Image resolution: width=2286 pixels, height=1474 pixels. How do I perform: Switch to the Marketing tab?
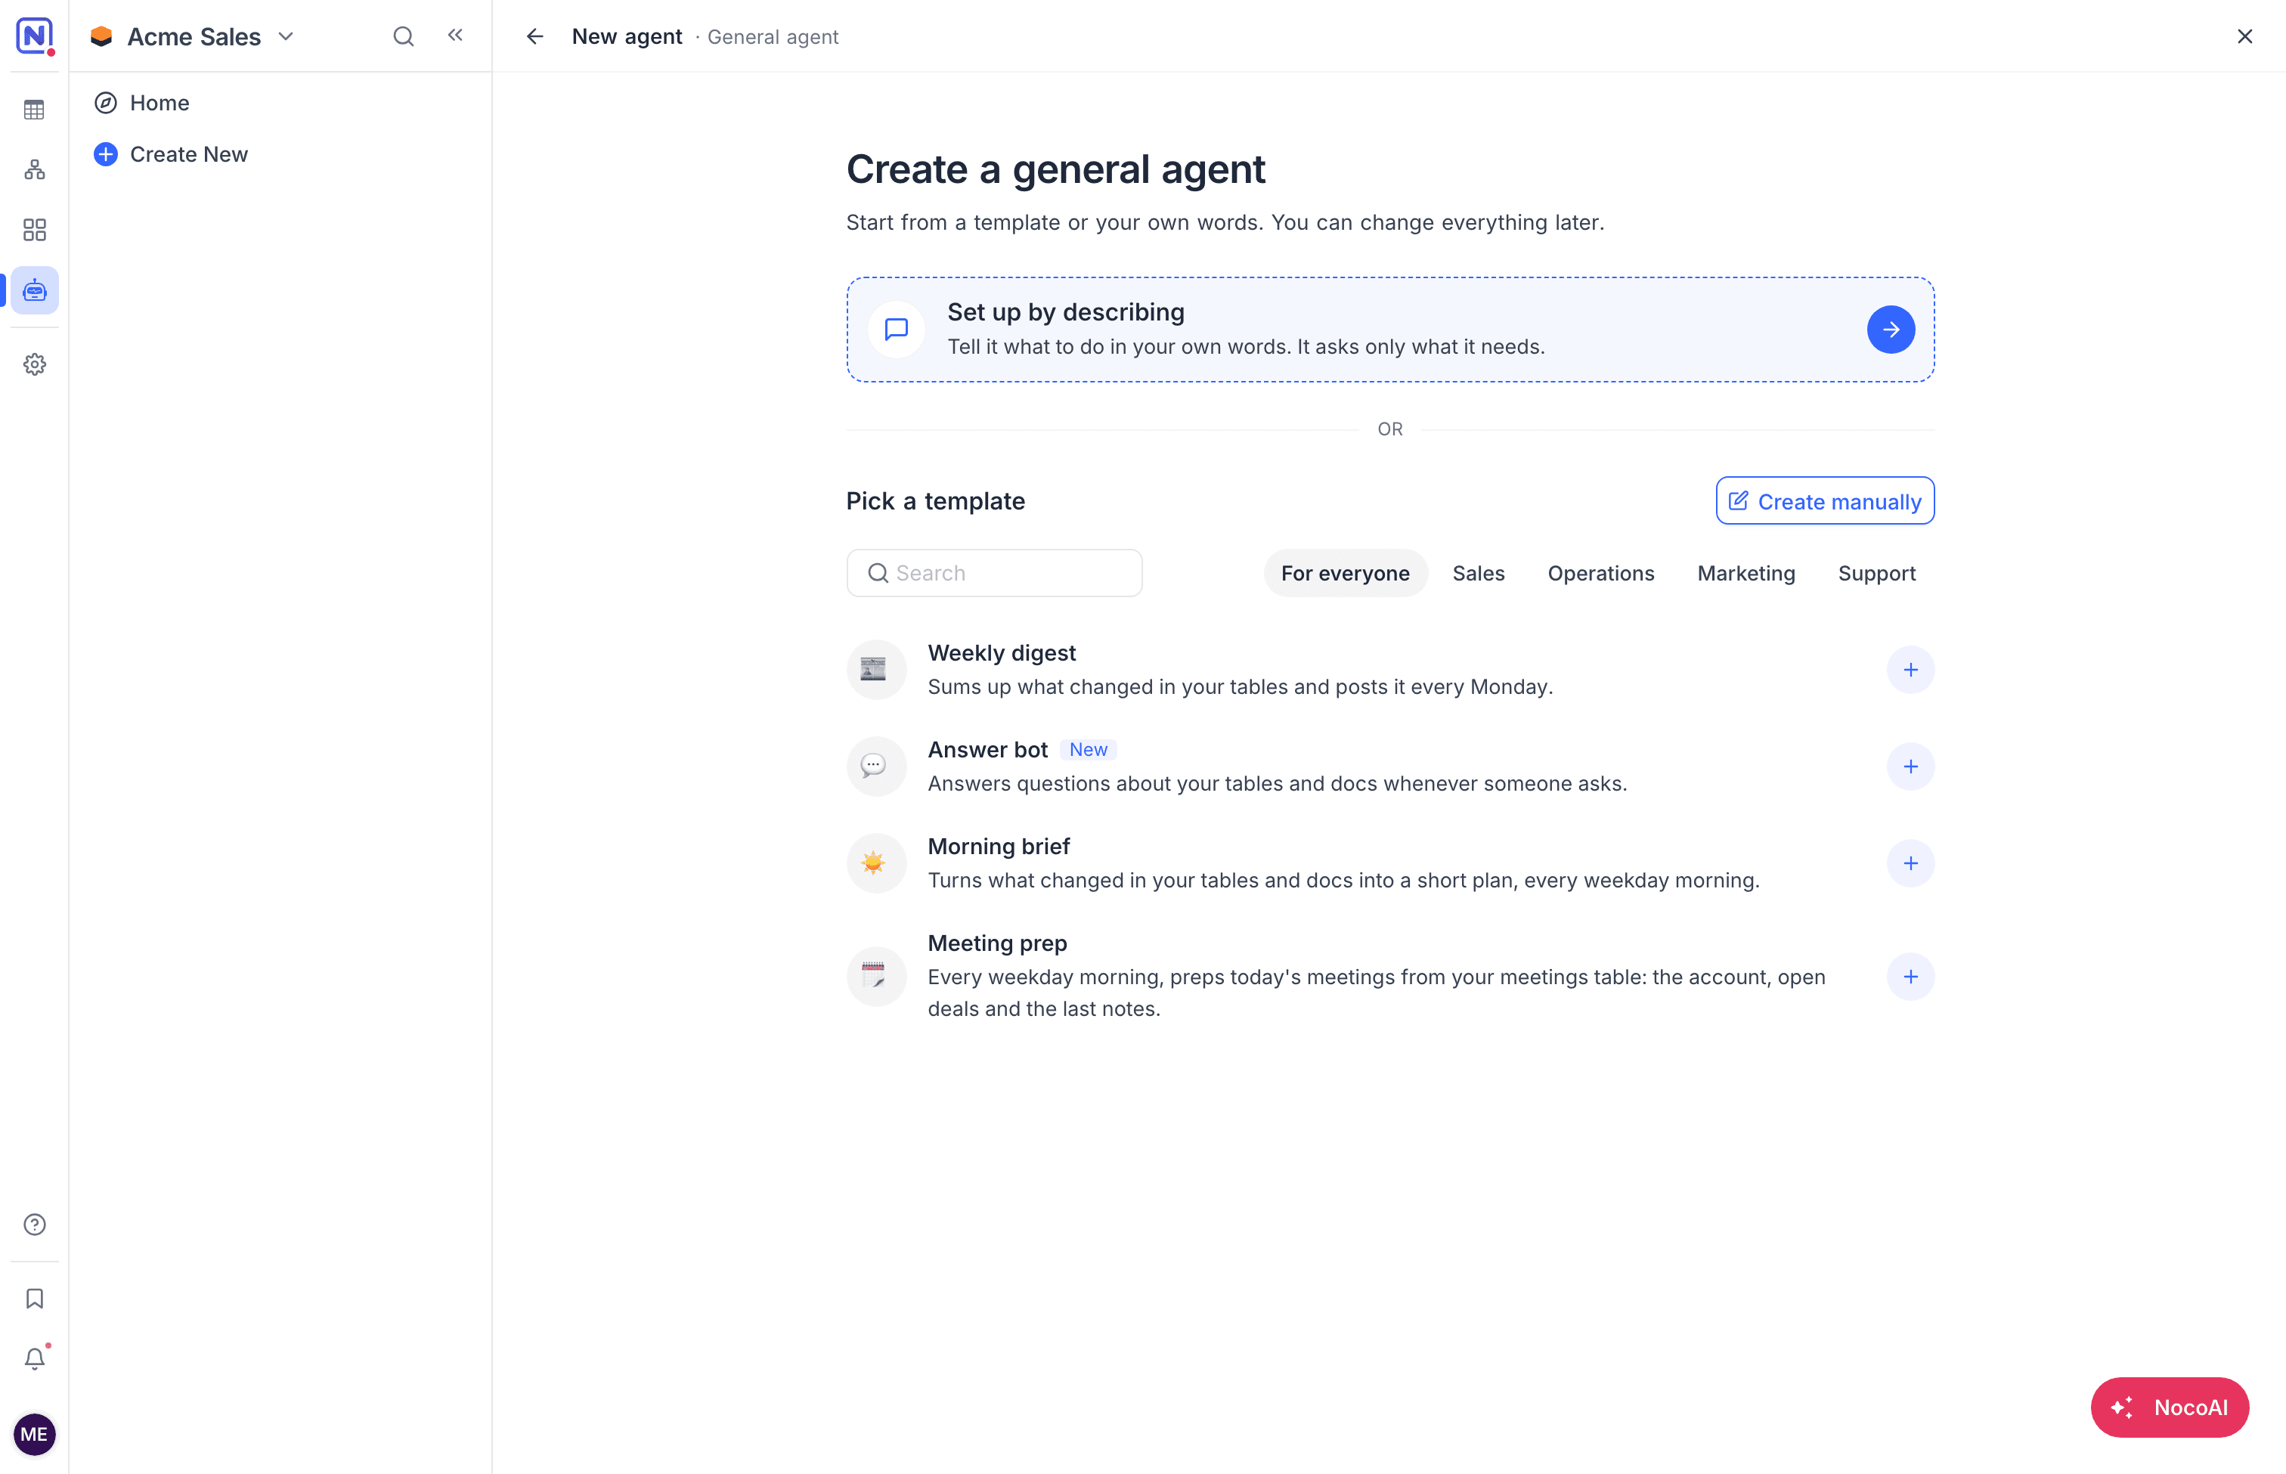1746,573
